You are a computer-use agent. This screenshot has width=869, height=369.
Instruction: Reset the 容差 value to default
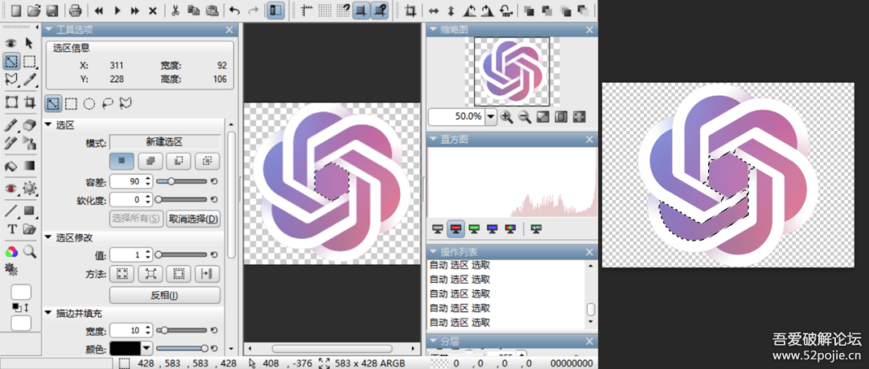point(214,181)
